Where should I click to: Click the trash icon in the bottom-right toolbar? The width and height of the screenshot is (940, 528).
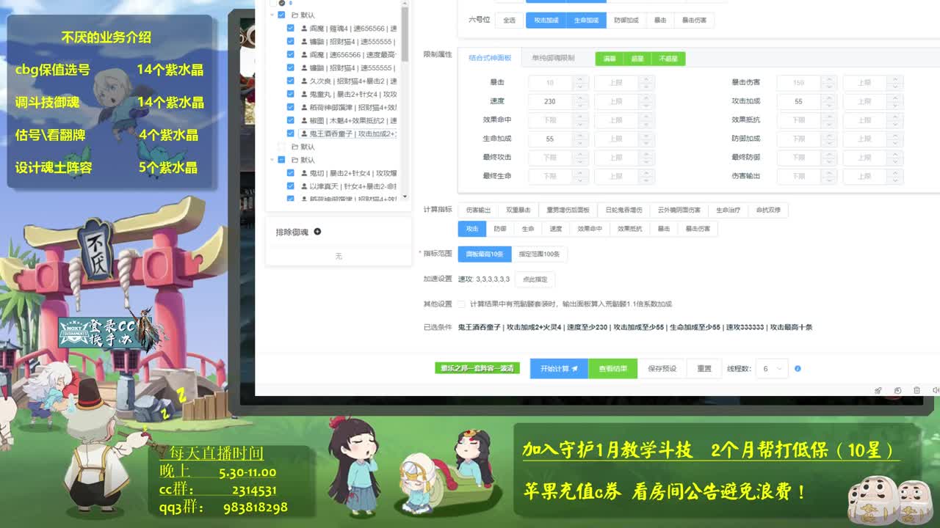coord(917,391)
